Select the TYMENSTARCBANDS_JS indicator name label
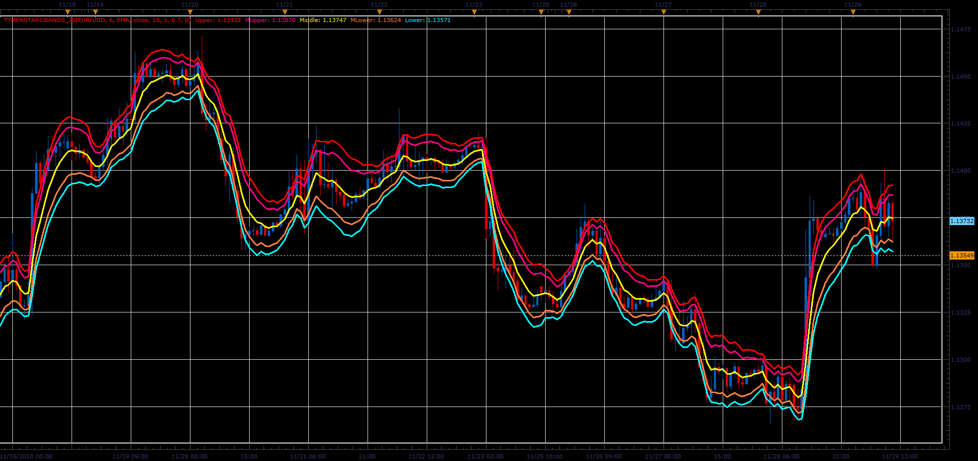The image size is (978, 461). click(97, 21)
